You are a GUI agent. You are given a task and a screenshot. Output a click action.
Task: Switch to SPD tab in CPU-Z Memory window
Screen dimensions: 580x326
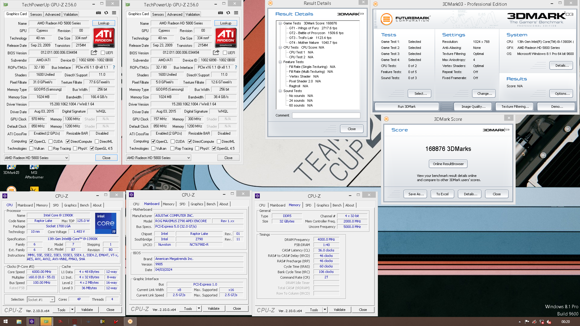[x=308, y=205]
